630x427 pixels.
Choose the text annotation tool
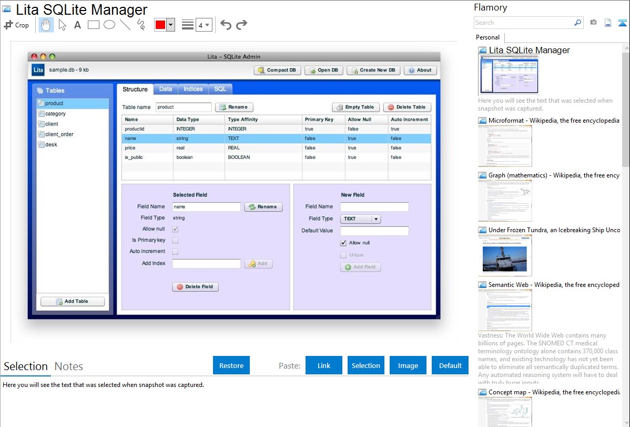(77, 25)
